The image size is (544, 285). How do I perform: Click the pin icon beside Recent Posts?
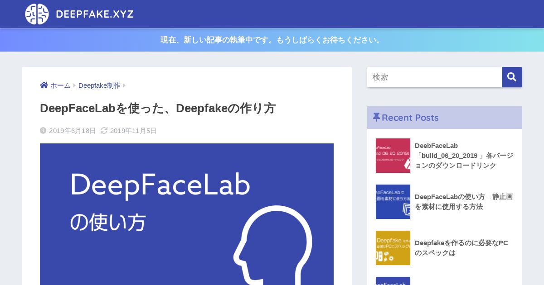[x=376, y=117]
